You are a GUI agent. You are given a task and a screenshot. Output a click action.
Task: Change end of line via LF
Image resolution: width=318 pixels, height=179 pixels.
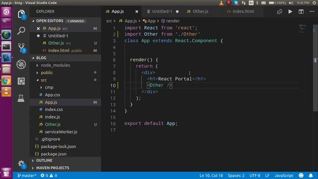[267, 176]
